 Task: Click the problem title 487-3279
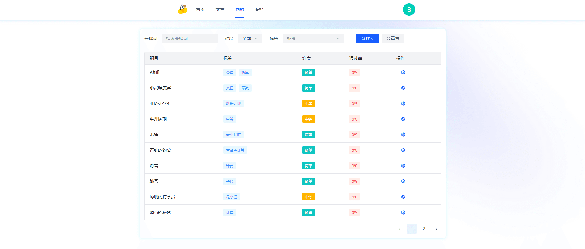[159, 103]
